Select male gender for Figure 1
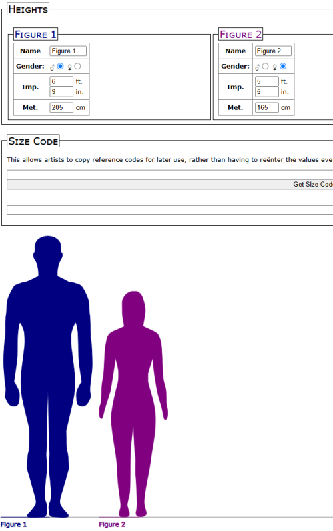333x531 pixels. (x=60, y=67)
